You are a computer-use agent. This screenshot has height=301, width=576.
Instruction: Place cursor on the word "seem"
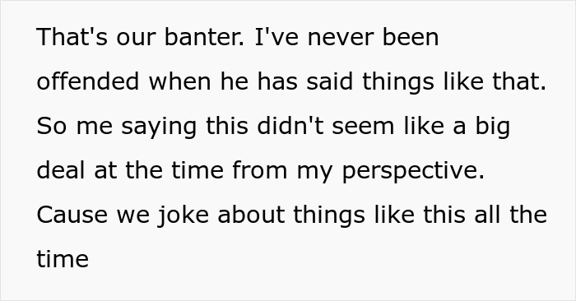(x=364, y=127)
